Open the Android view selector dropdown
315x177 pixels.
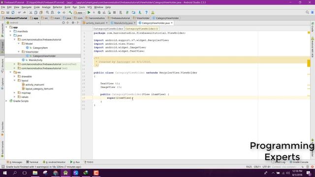pos(23,23)
